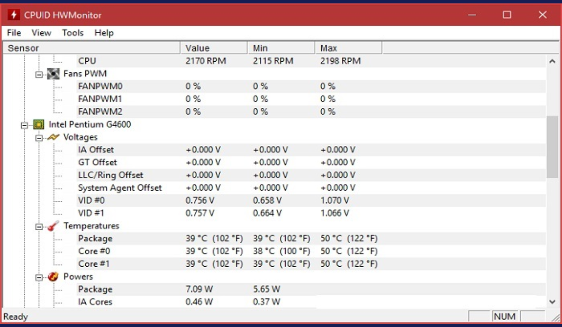
Task: Click the scrollbar up arrow
Action: (x=552, y=61)
